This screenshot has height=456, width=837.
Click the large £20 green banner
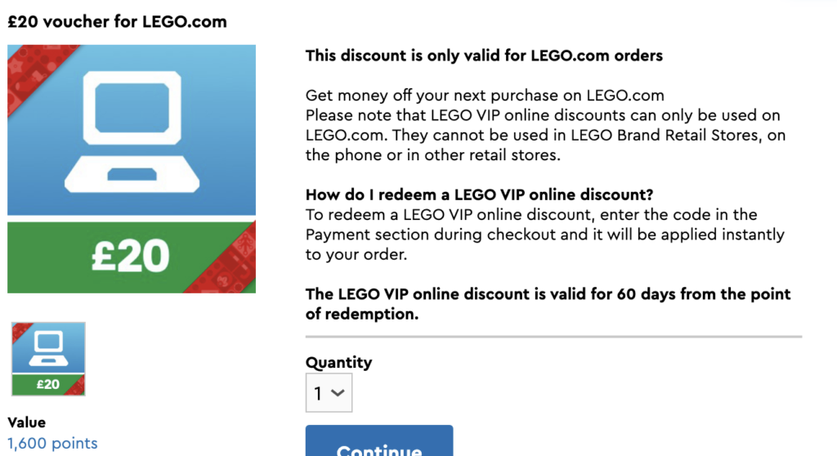[x=132, y=257]
